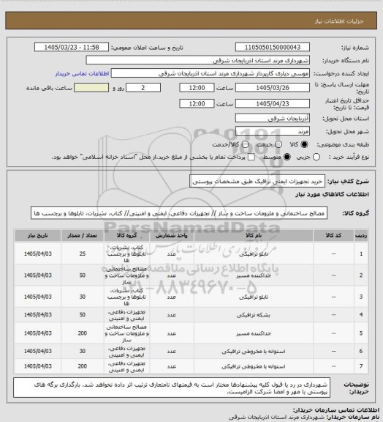Click the واحد شمارش column header

click(x=171, y=235)
